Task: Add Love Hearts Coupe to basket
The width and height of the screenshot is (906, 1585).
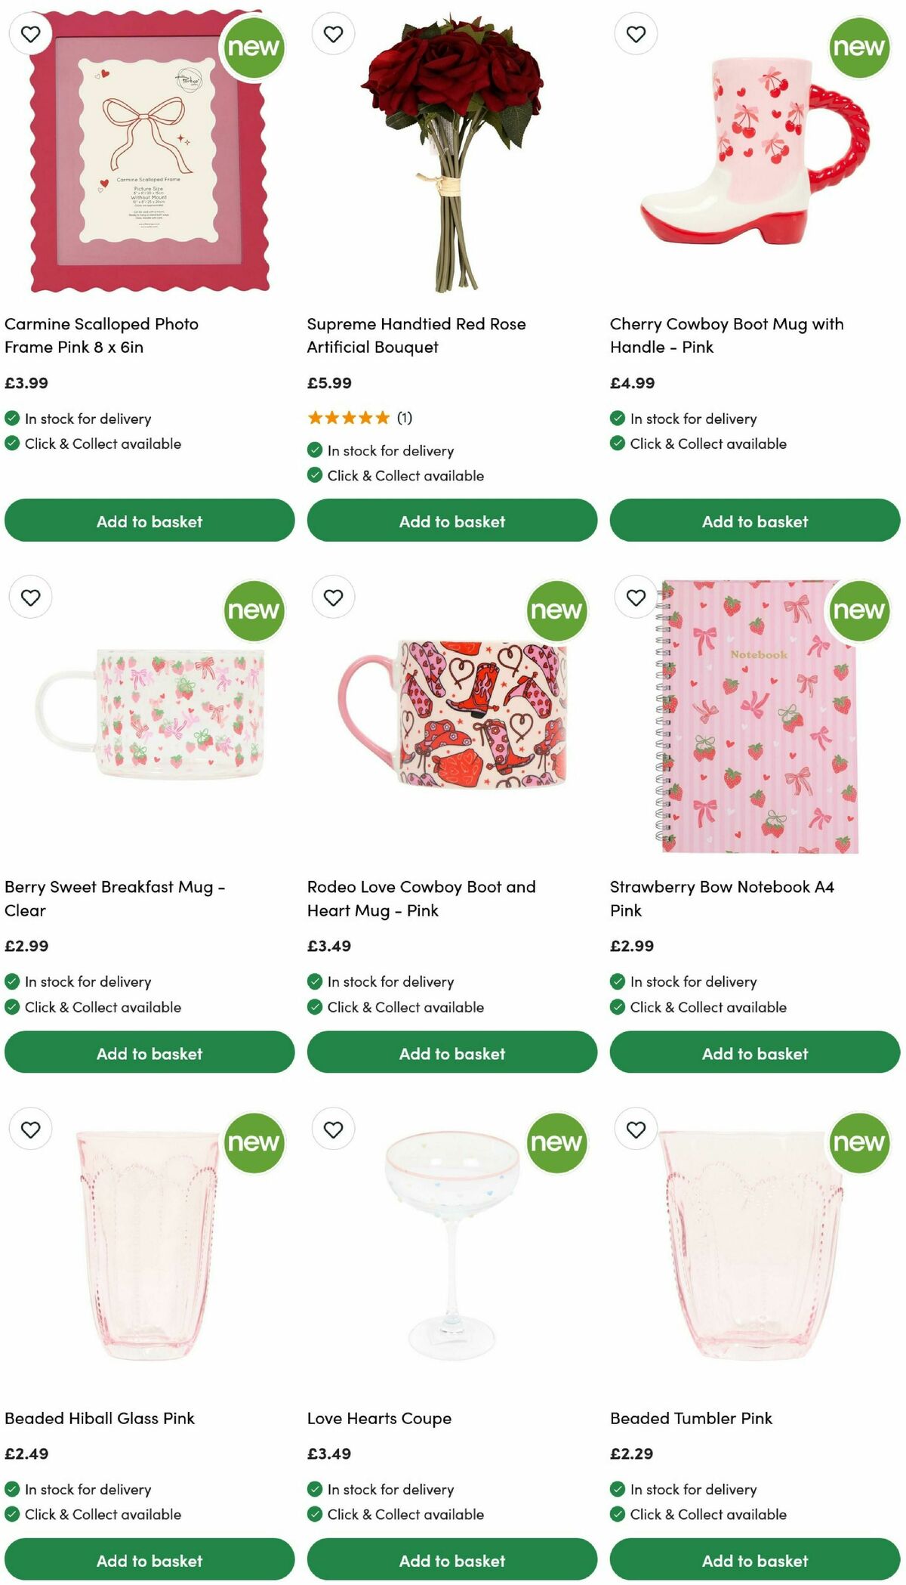Action: pyautogui.click(x=451, y=1560)
